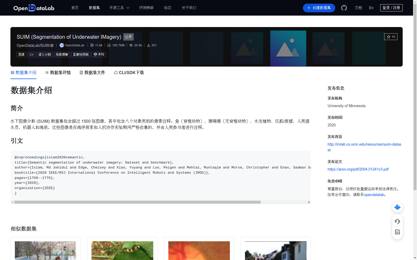Open 动态 in navigation

click(x=168, y=8)
